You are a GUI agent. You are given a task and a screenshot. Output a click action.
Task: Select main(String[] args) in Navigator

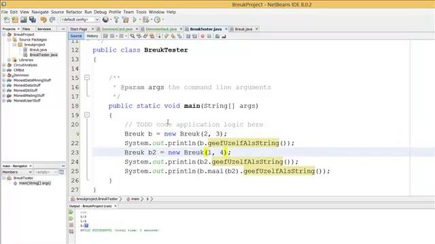35,183
